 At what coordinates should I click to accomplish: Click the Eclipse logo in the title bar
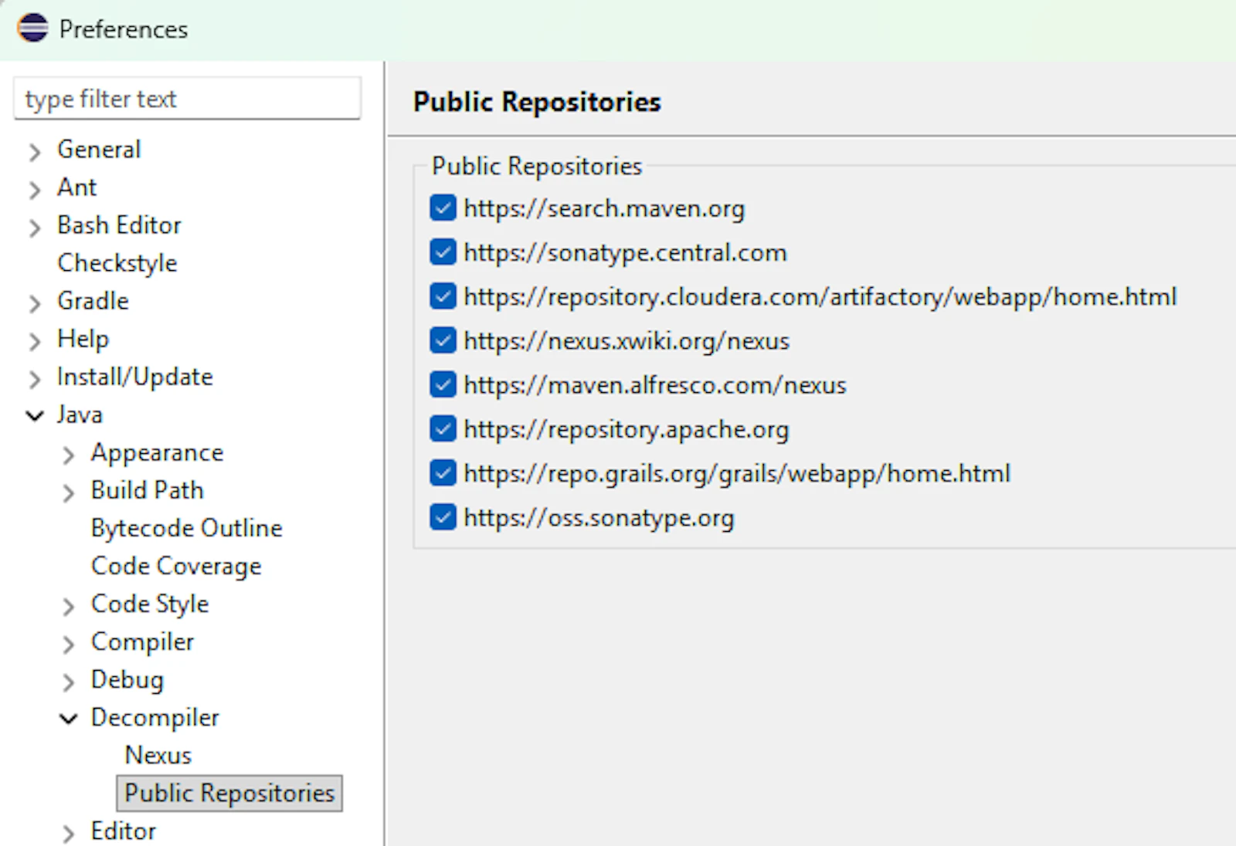click(32, 29)
